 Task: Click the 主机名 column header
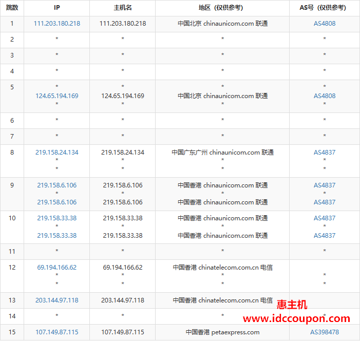tap(123, 8)
